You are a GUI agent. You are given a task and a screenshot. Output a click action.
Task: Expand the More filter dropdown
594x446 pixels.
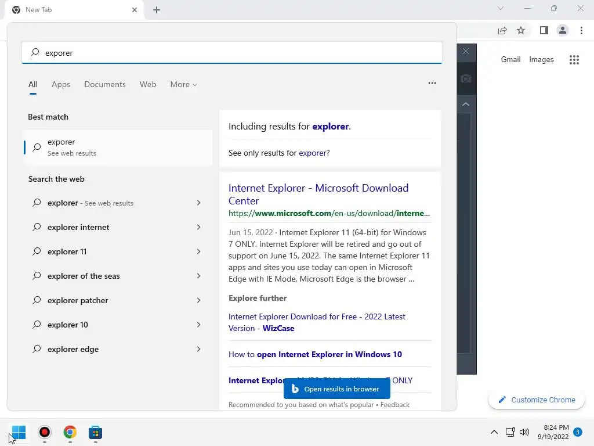(x=184, y=84)
